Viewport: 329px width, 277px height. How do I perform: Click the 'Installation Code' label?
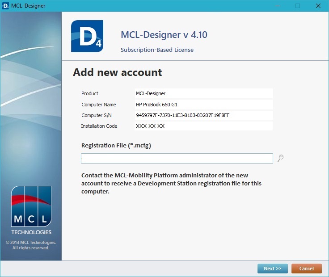99,126
